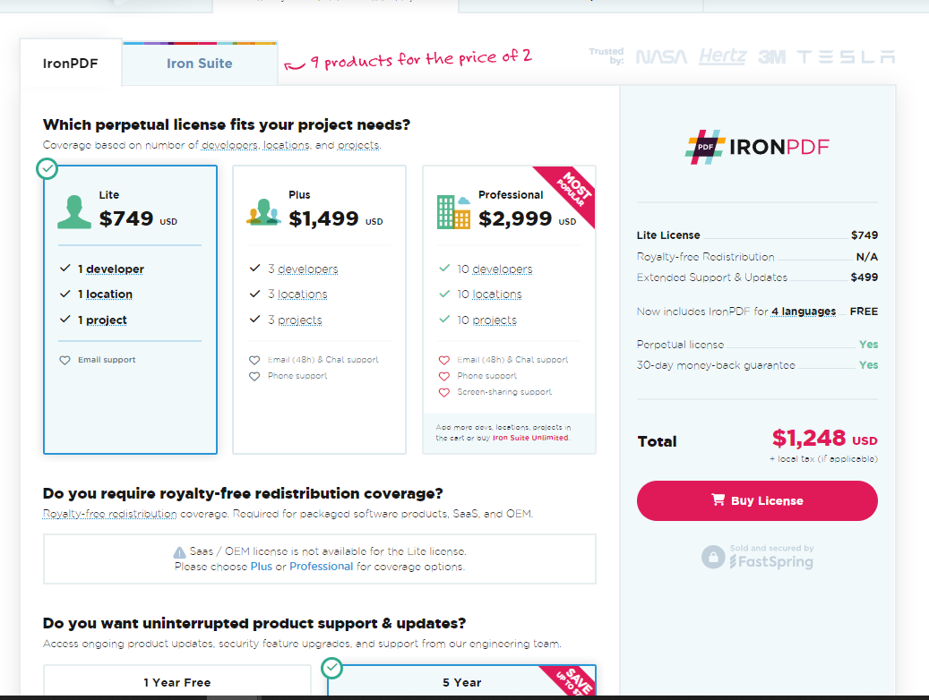Image resolution: width=929 pixels, height=700 pixels.
Task: Click the FastSpring padlock security icon
Action: click(712, 557)
